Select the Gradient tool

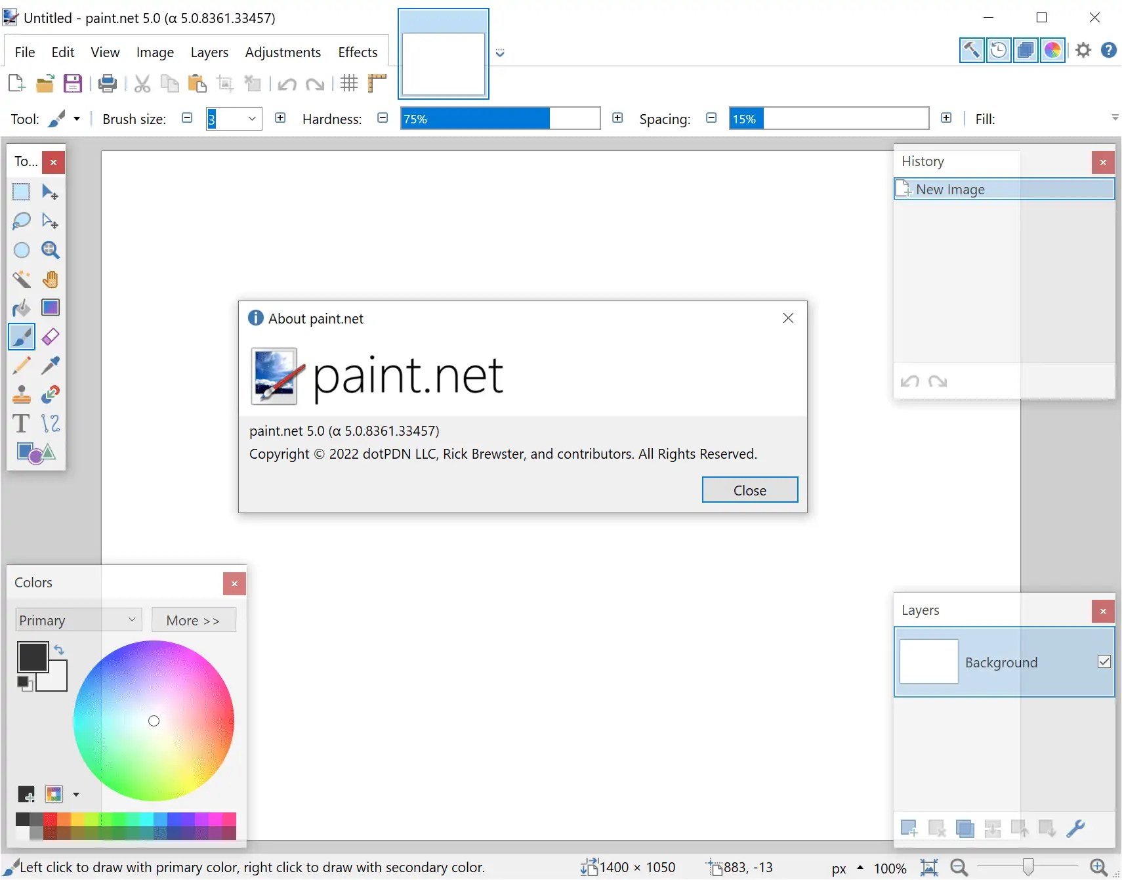50,308
